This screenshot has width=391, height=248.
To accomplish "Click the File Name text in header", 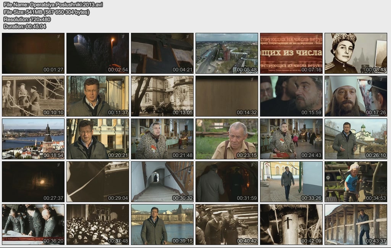I will click(53, 5).
